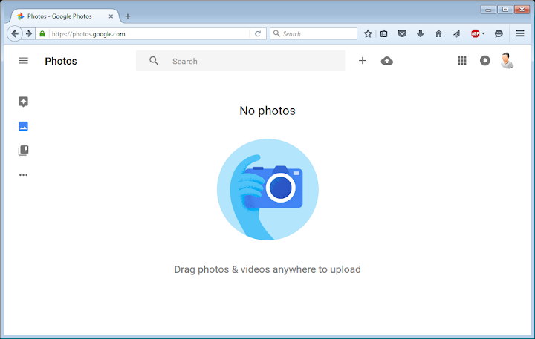Go forward with the browser forward arrow
The image size is (535, 339).
point(29,33)
